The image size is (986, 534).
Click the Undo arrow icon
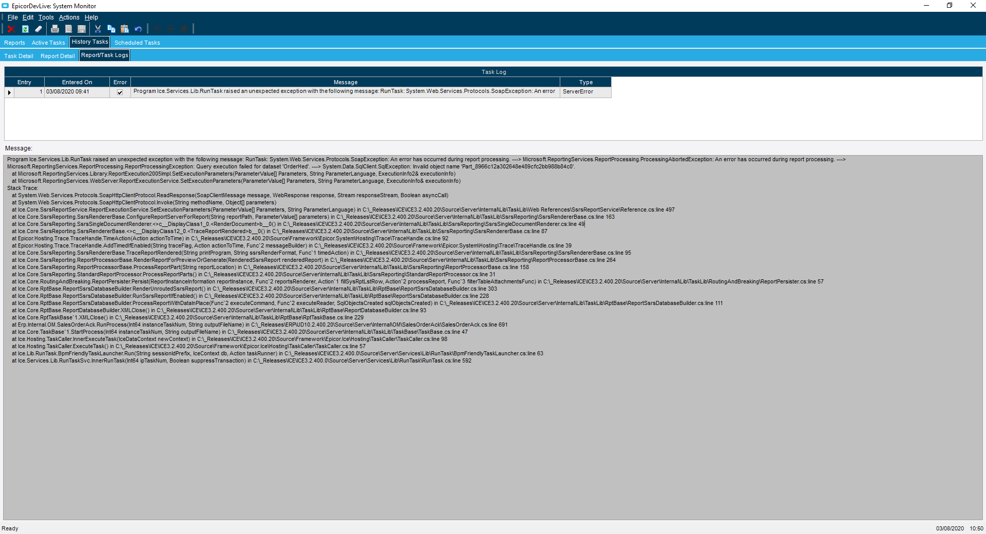pyautogui.click(x=138, y=29)
